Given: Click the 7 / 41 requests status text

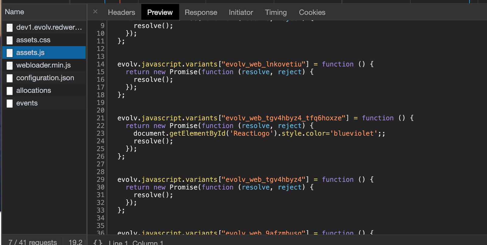Looking at the screenshot, I should click(33, 242).
